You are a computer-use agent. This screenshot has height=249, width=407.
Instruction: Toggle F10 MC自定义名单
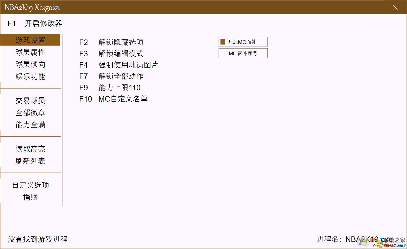[x=113, y=99]
